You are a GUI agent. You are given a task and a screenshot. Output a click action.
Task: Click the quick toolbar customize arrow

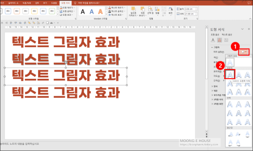point(58,23)
